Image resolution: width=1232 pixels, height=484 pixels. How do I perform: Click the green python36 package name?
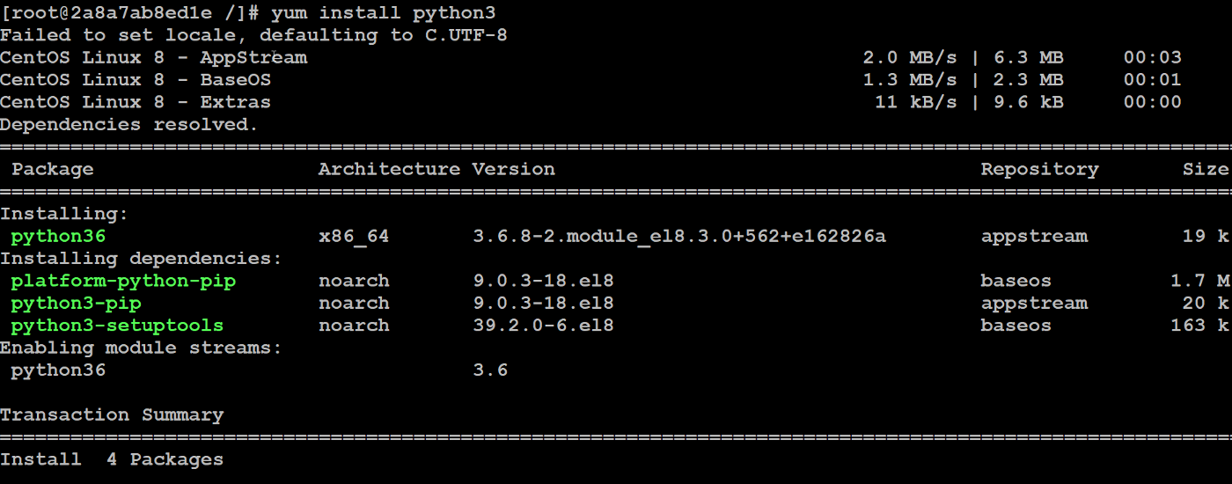coord(58,237)
